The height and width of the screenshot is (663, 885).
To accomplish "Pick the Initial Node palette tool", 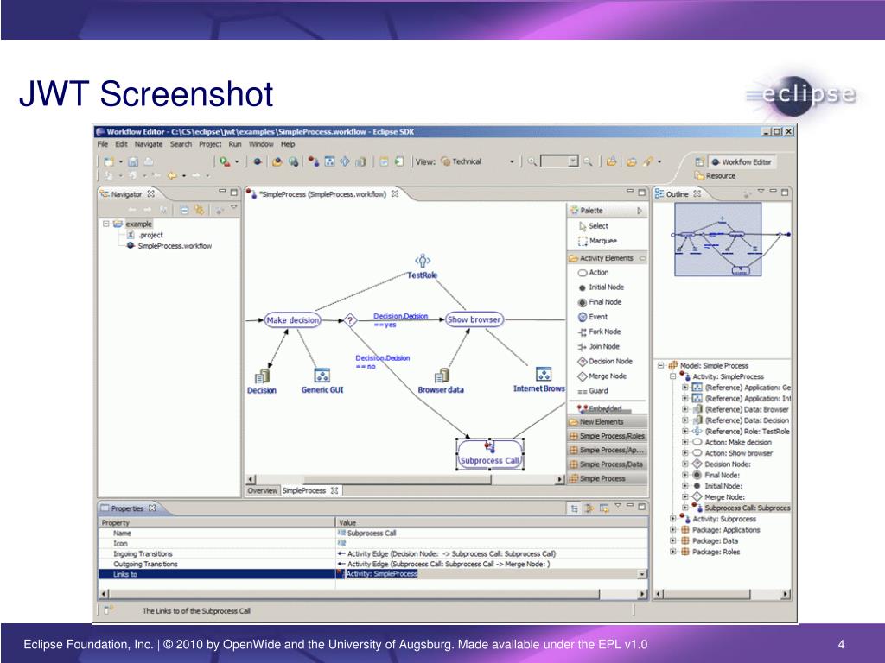I will coord(601,287).
